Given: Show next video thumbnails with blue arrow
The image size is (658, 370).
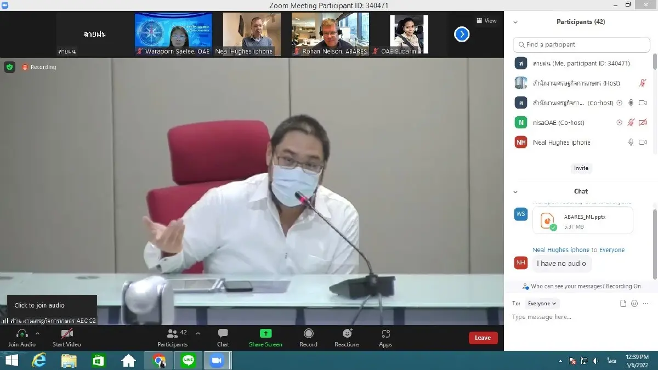Looking at the screenshot, I should [462, 35].
